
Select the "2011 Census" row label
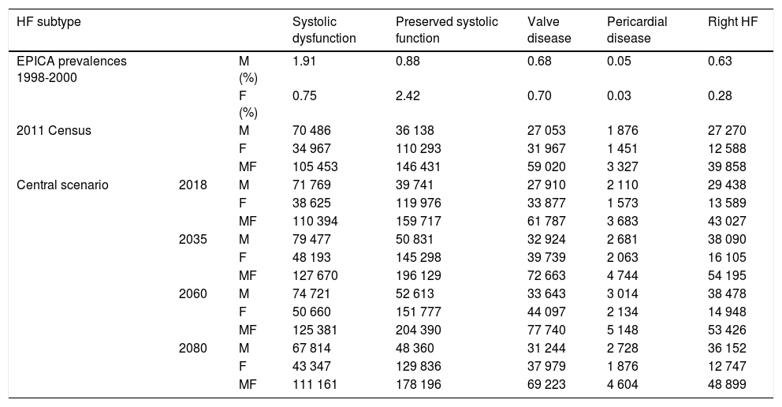point(54,131)
